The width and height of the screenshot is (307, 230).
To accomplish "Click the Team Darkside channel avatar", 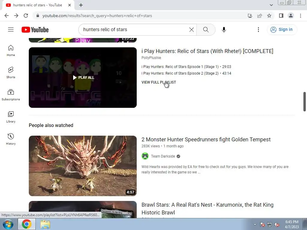I will (x=145, y=156).
